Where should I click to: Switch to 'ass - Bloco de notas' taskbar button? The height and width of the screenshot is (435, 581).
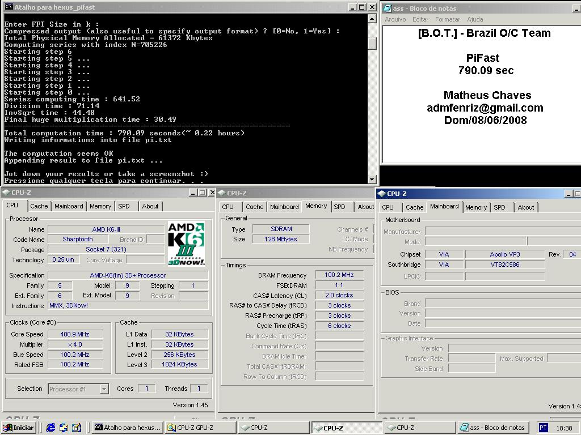pos(492,428)
